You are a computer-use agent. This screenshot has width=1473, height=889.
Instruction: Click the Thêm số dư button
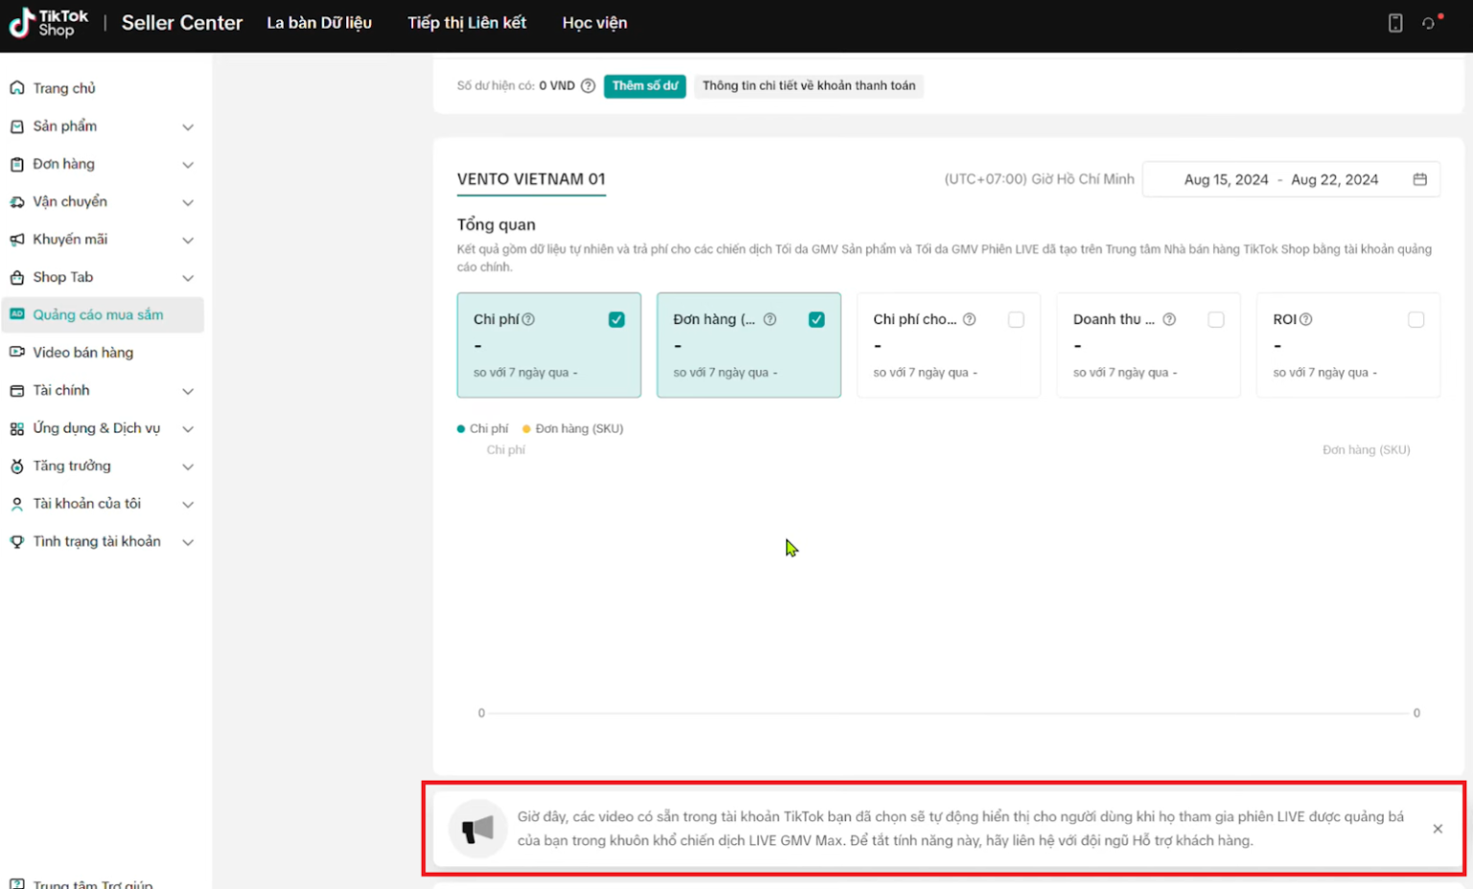click(x=644, y=86)
